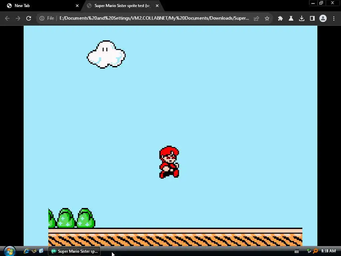Minimize the Chrome window

tap(313, 3)
